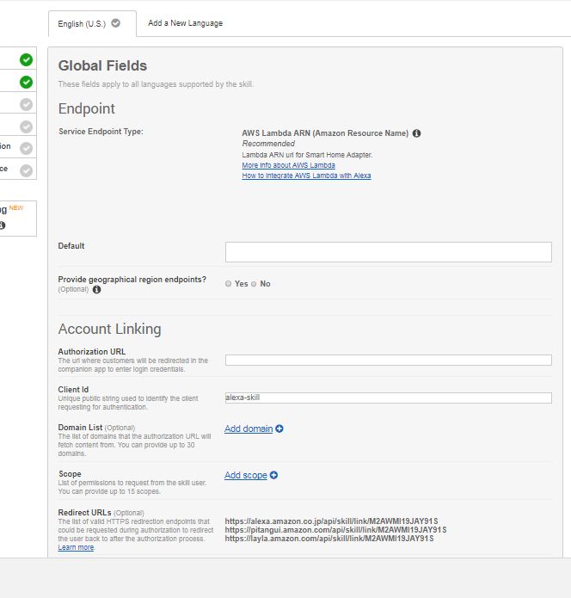This screenshot has height=598, width=571.
Task: Click the Add domain link
Action: pos(249,428)
